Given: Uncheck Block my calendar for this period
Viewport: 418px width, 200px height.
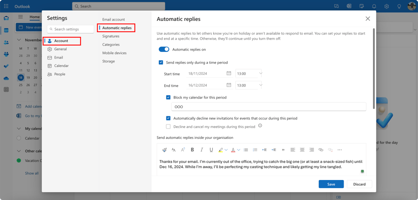Looking at the screenshot, I should click(x=168, y=97).
